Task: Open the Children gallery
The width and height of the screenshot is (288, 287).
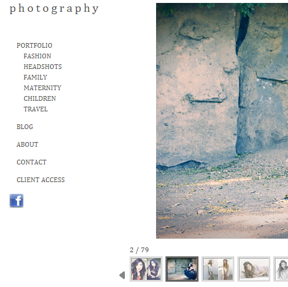Action: click(39, 98)
